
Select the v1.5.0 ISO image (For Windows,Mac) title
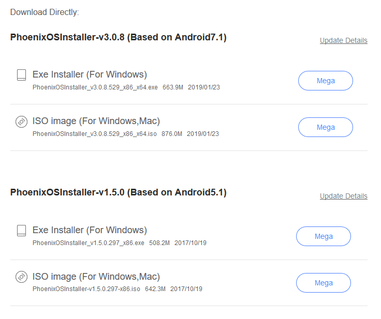pos(96,277)
